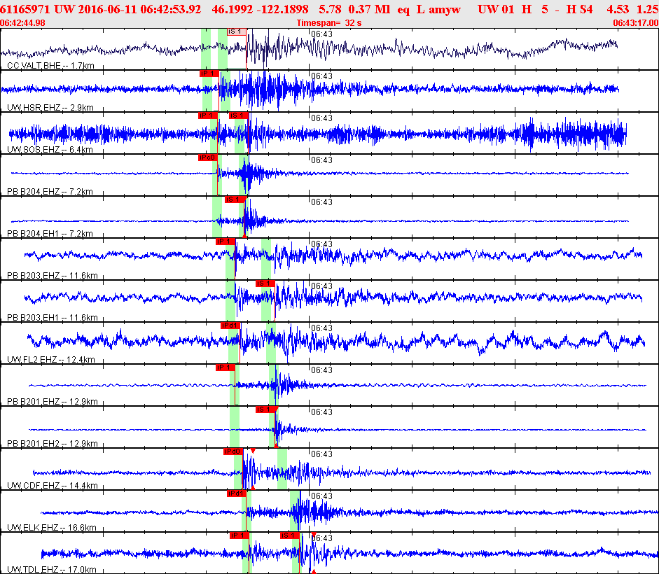Click the origin time 06:42:53.92 in header
659x574 pixels.
pos(171,9)
